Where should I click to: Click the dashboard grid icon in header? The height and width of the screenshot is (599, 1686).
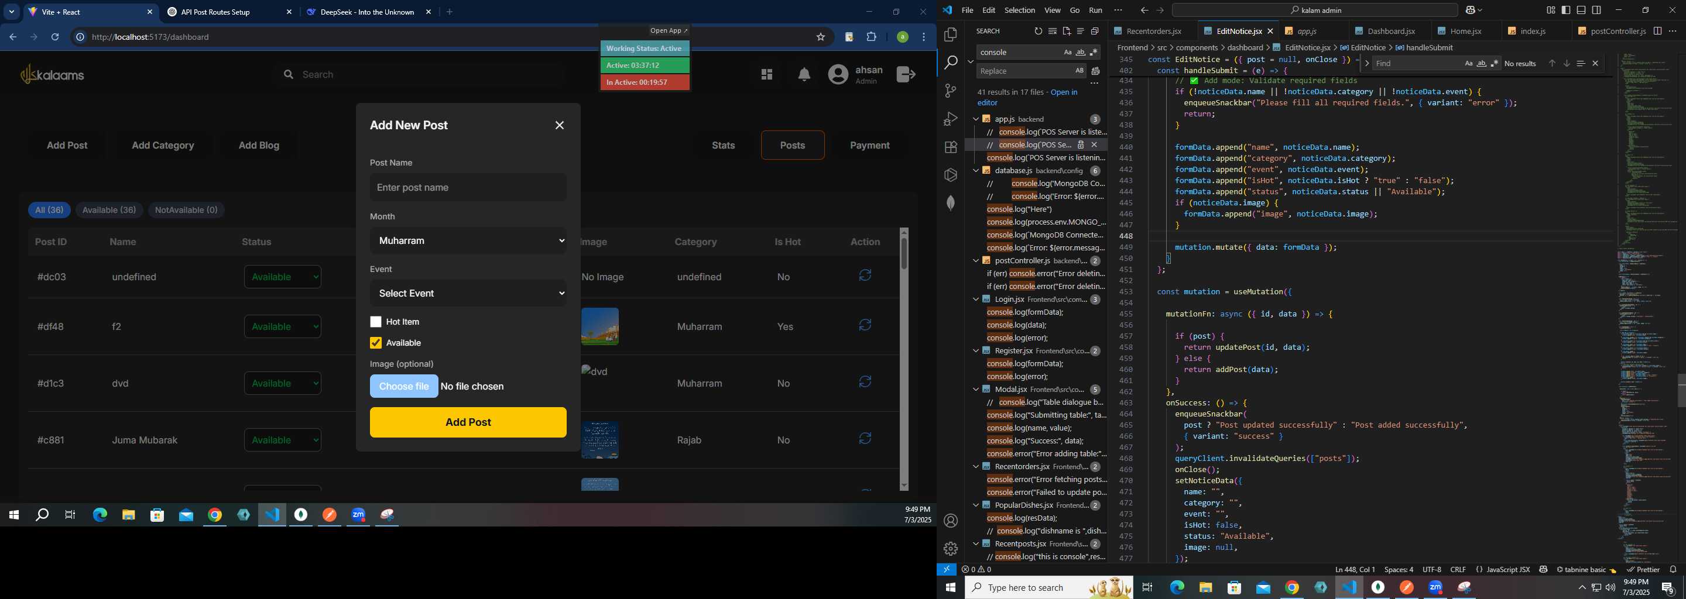766,74
